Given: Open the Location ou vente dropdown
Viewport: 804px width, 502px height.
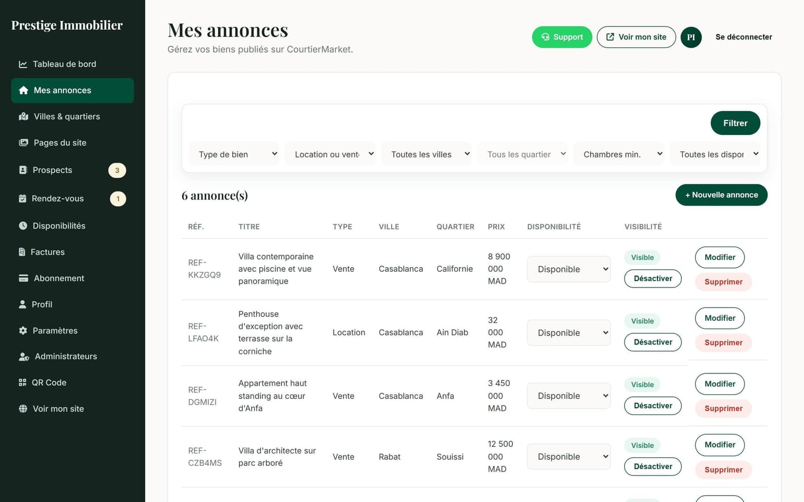Looking at the screenshot, I should point(330,154).
